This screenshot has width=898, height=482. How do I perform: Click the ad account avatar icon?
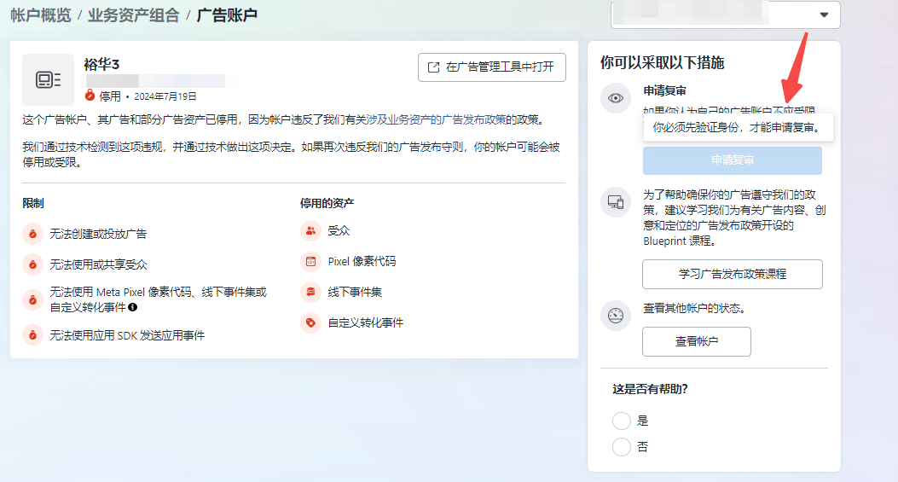[48, 79]
